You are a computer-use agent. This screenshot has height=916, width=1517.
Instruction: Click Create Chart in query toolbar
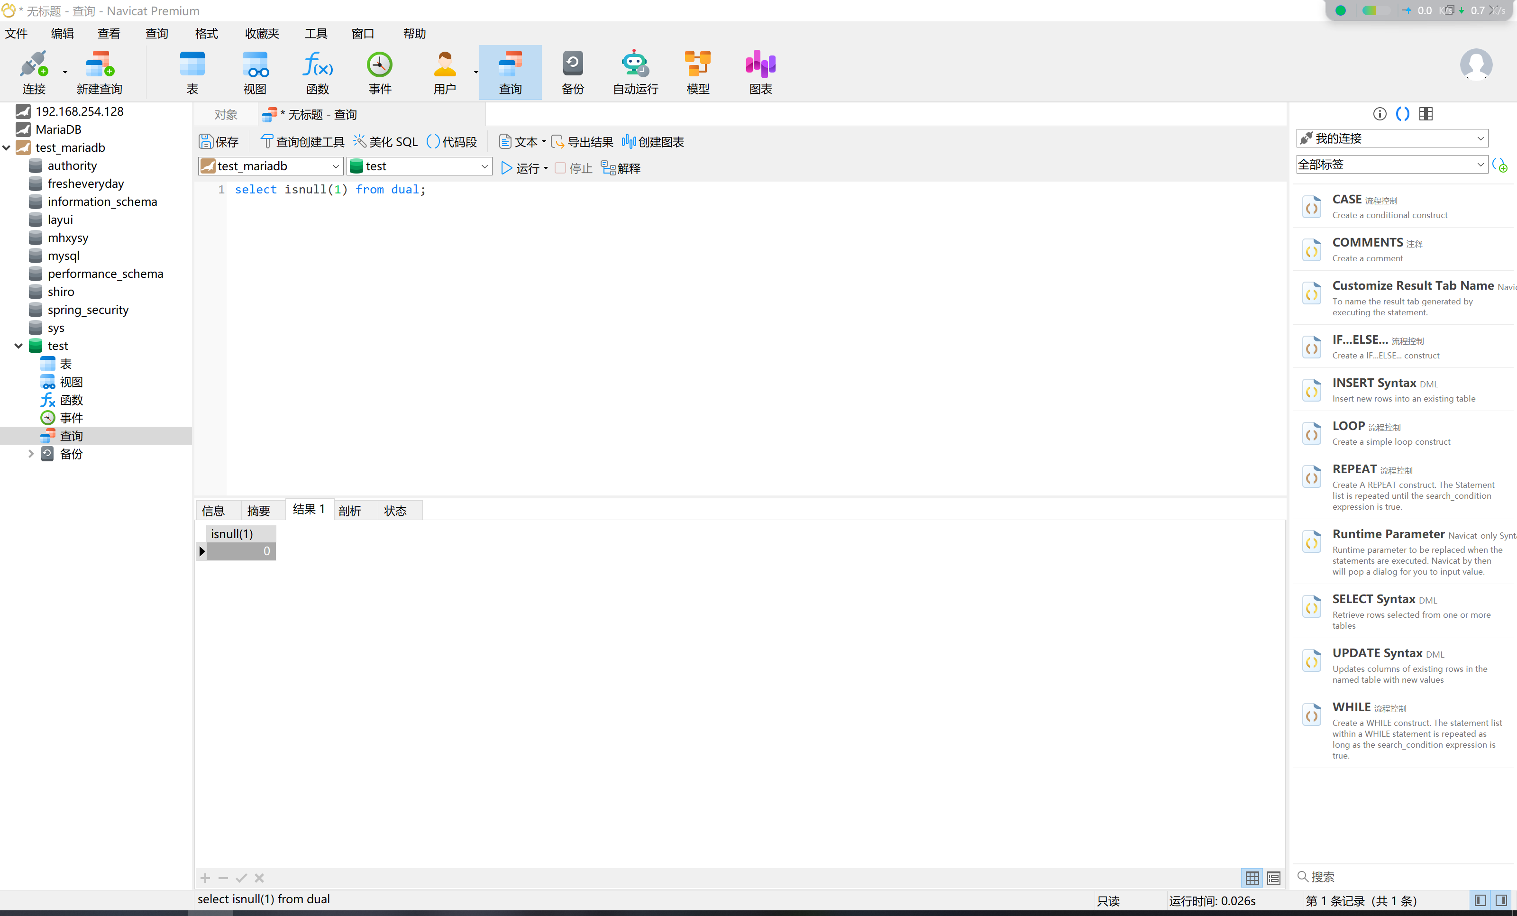pyautogui.click(x=653, y=142)
